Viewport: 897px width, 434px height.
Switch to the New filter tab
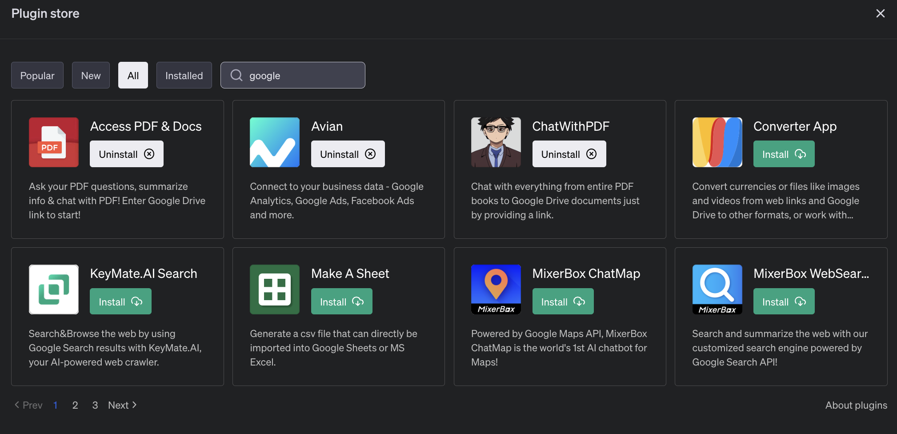tap(91, 75)
